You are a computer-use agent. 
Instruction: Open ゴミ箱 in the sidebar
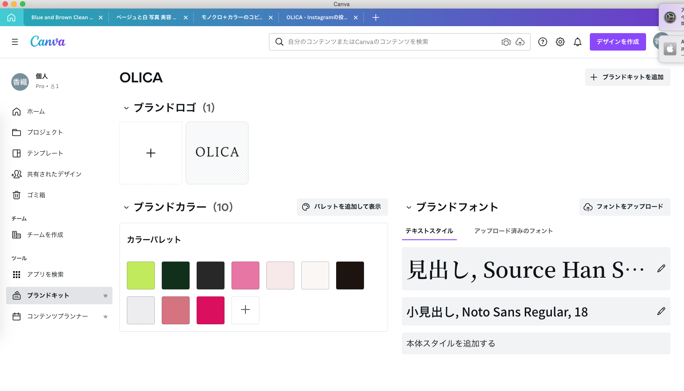tap(59, 195)
